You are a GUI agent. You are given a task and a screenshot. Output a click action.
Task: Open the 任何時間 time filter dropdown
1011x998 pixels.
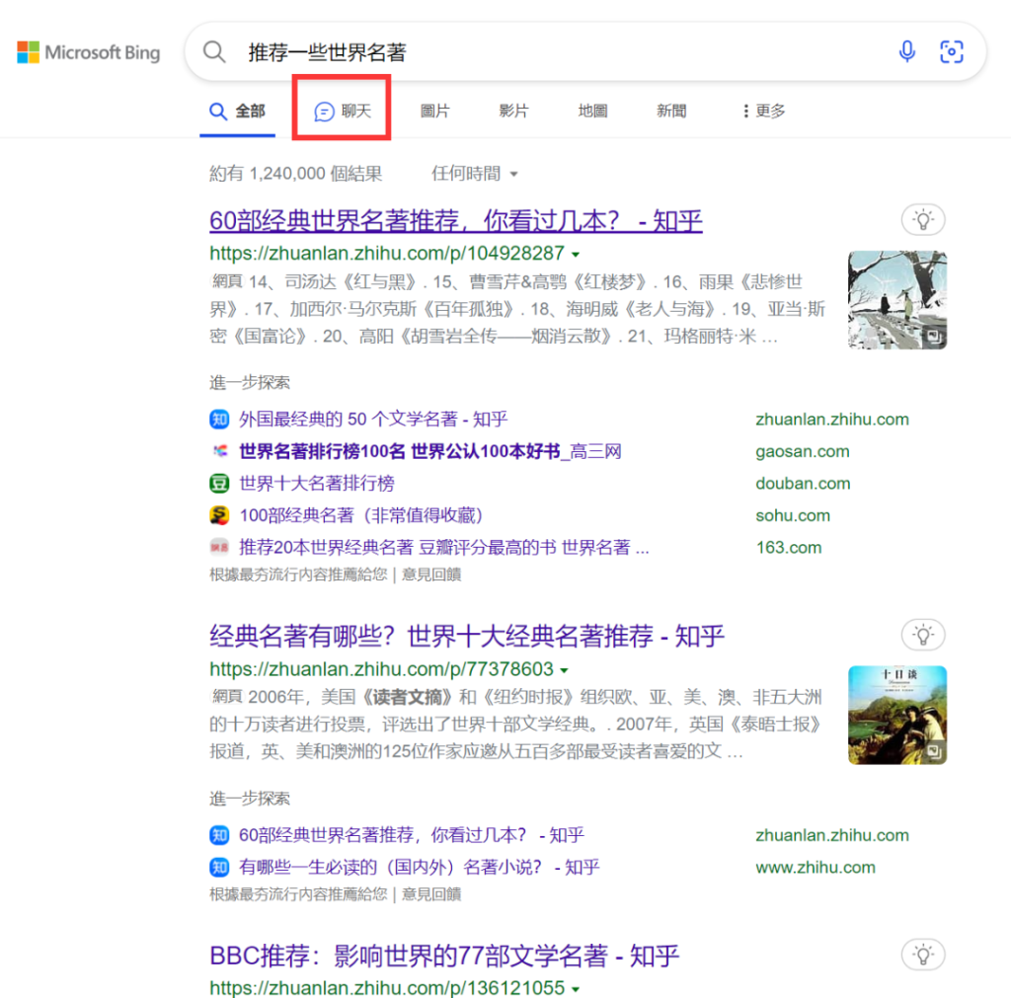[x=475, y=174]
